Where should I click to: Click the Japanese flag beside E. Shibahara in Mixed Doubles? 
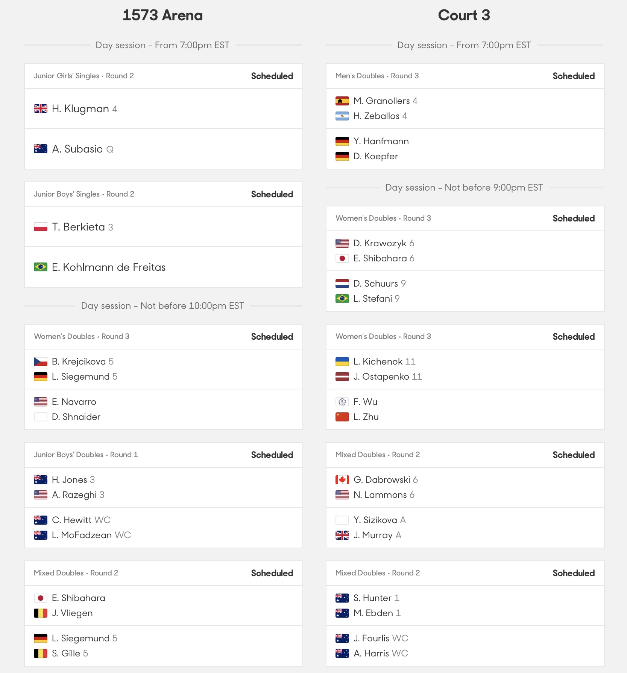(x=41, y=598)
